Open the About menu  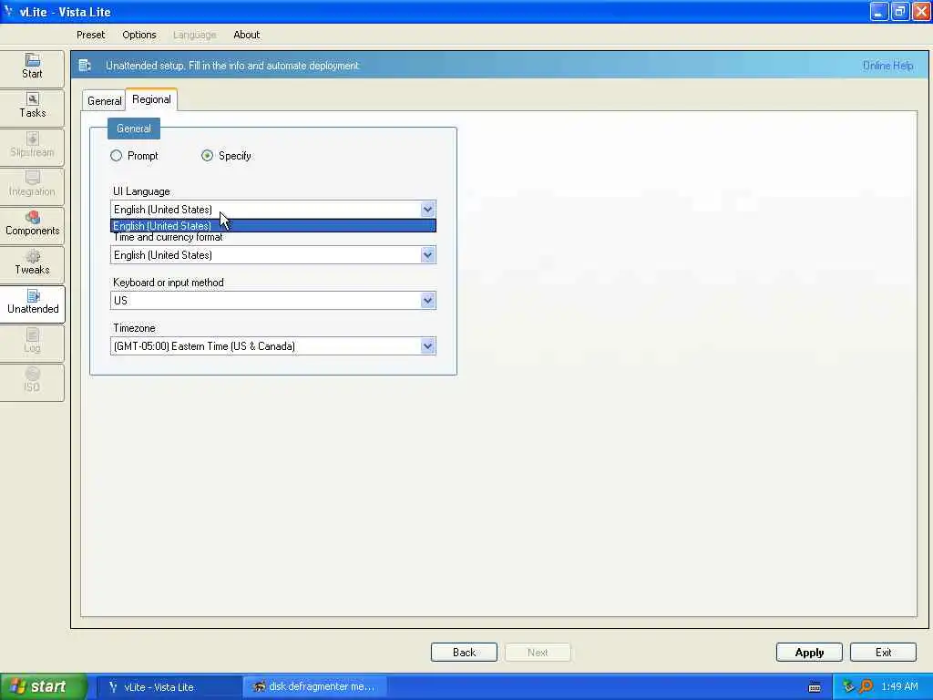coord(246,36)
